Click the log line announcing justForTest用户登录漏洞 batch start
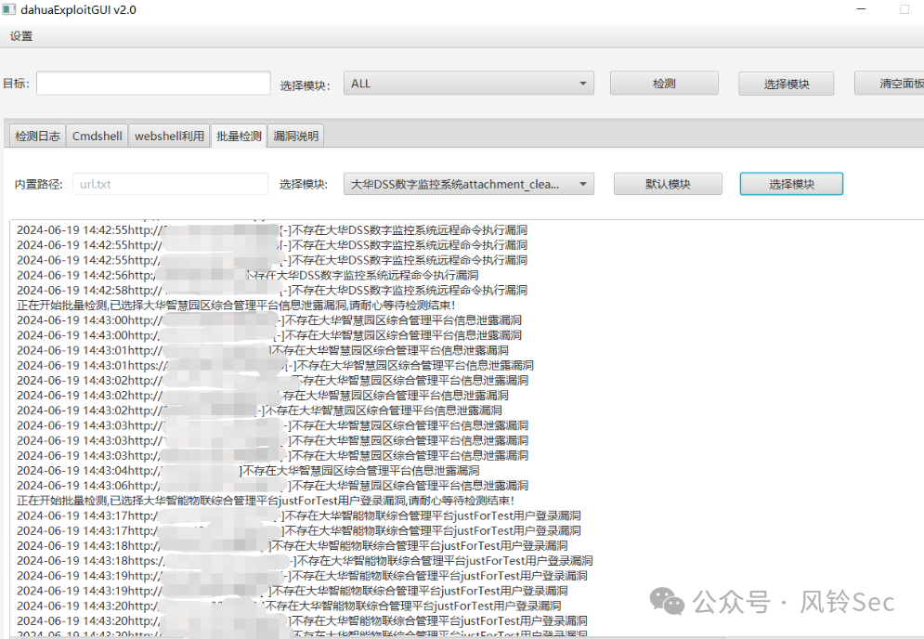 [x=266, y=501]
